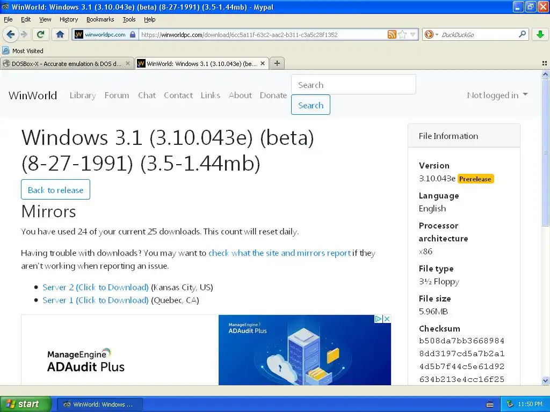
Task: Click the 3.10.043e version value
Action: point(437,179)
